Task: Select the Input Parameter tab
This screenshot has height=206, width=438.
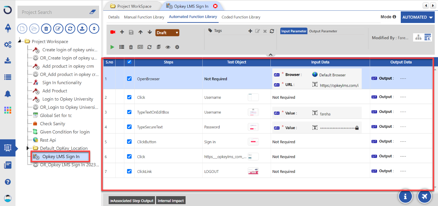Action: 294,31
